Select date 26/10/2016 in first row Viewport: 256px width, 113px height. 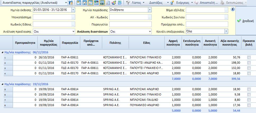point(49,57)
